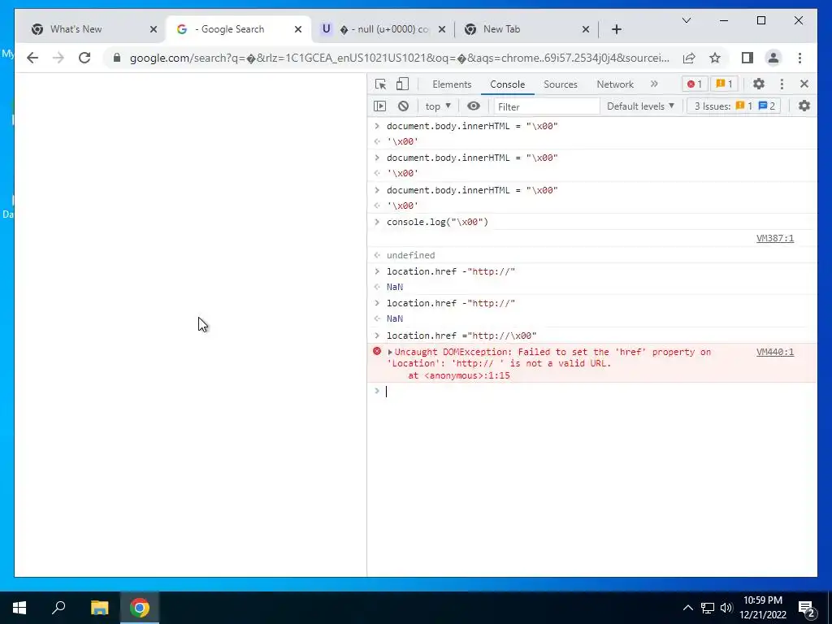Open the network tray icon
The height and width of the screenshot is (624, 832).
click(708, 608)
